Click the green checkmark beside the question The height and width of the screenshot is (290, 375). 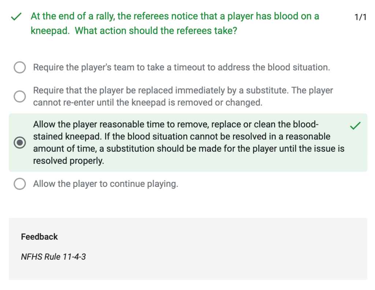(15, 17)
